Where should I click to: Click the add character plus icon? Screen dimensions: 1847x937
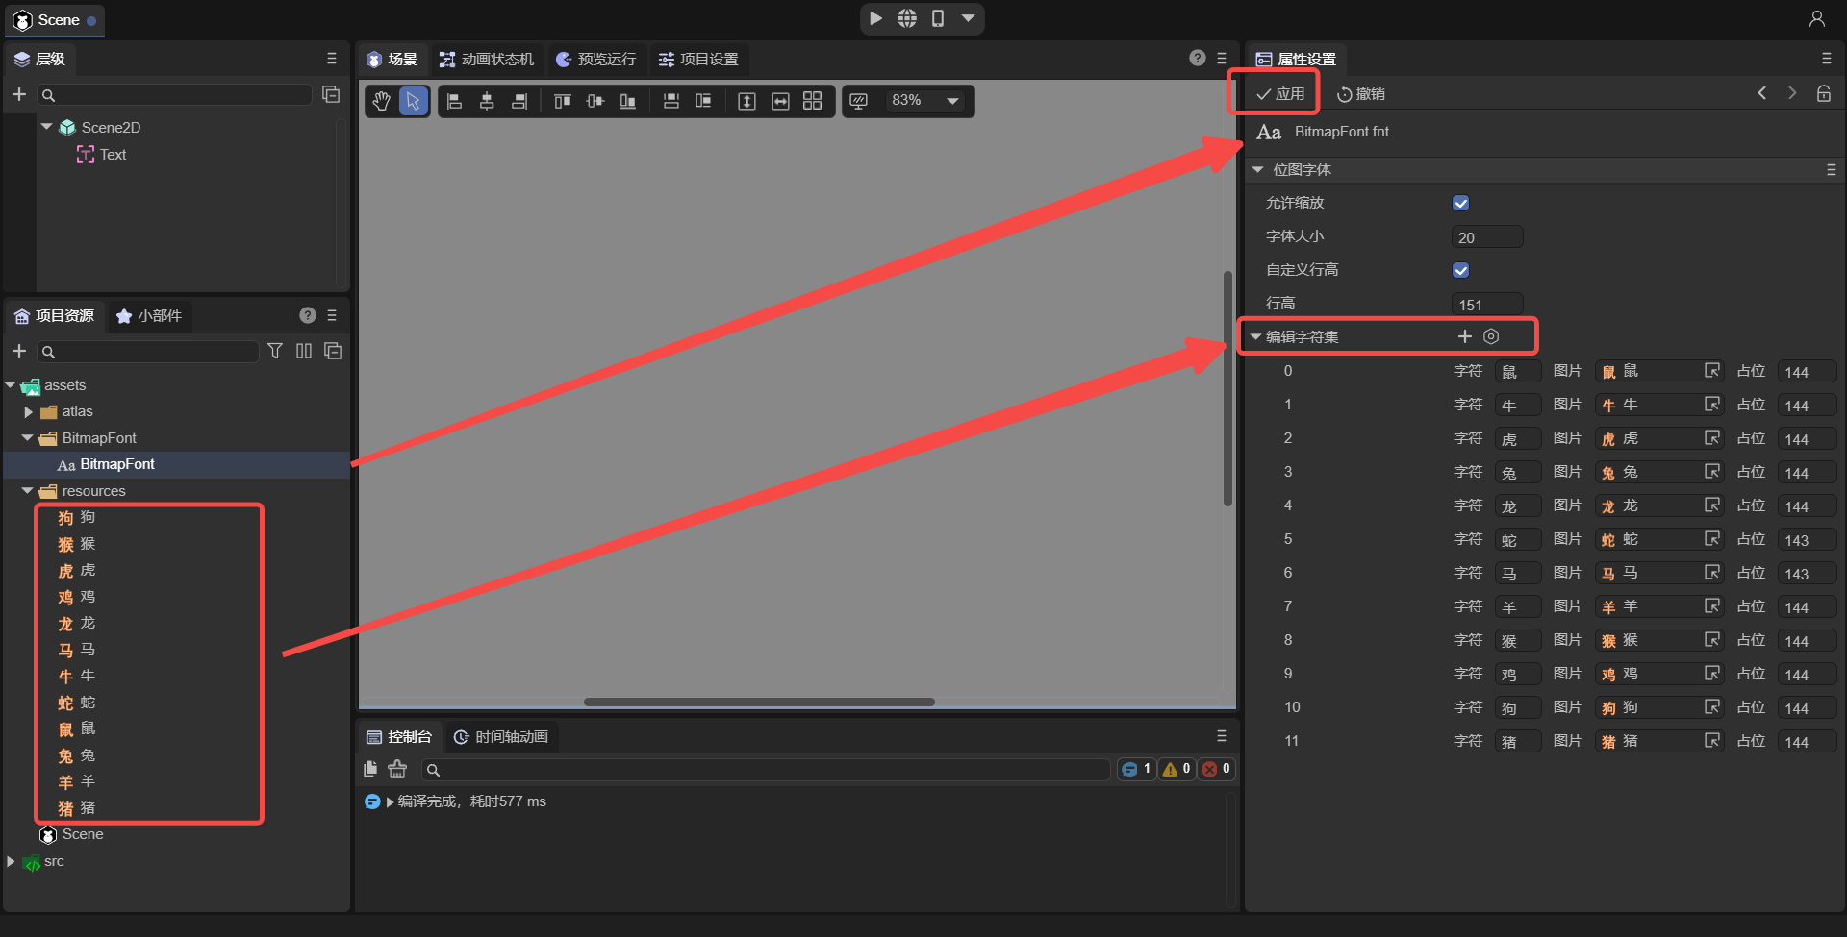coord(1464,336)
